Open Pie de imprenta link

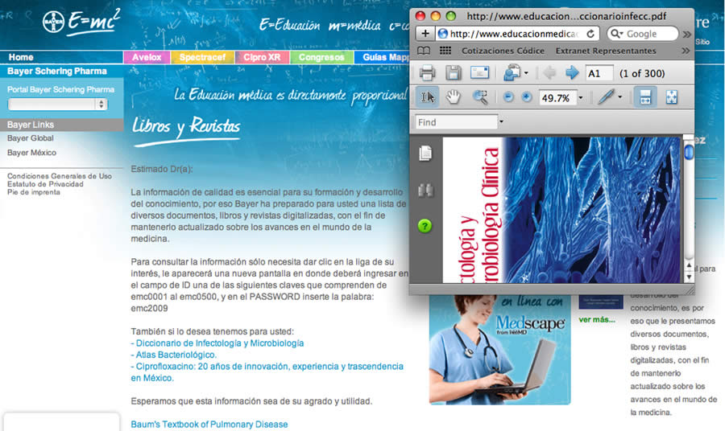tap(33, 192)
